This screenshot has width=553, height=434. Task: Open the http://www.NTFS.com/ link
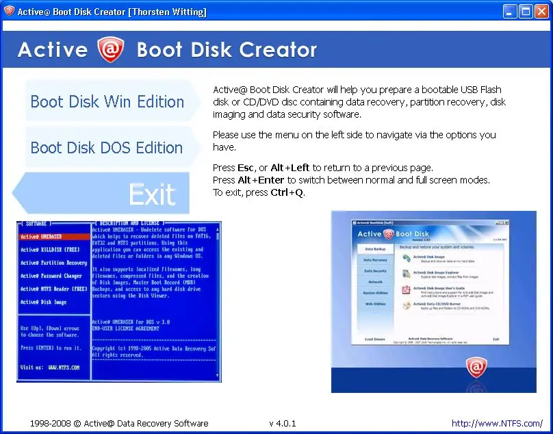pyautogui.click(x=498, y=423)
